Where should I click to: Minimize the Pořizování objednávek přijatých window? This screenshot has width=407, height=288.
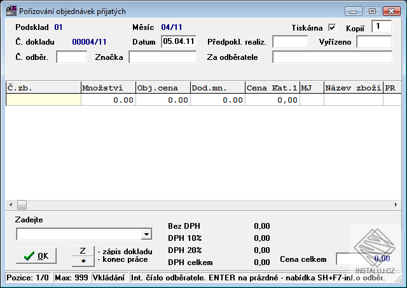(354, 11)
